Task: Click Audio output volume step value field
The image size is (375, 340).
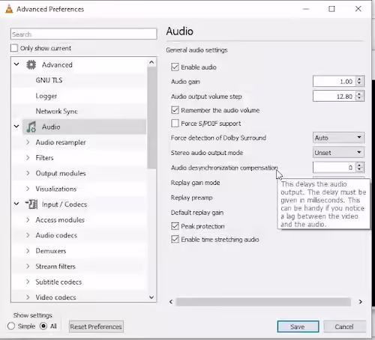Action: (x=334, y=96)
